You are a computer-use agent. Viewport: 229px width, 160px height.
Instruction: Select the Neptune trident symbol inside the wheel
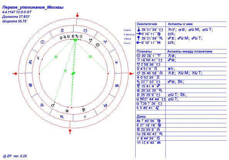point(67,111)
